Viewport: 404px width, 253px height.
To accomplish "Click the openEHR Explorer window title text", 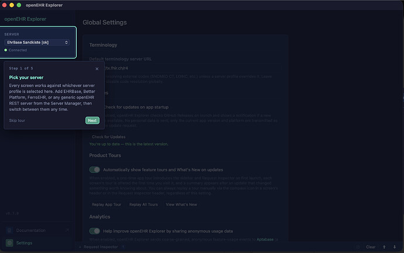I will [44, 5].
